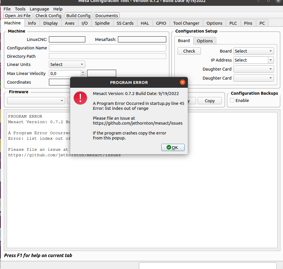The height and width of the screenshot is (269, 283).
Task: Open the Documents toolbar button
Action: pos(107,15)
